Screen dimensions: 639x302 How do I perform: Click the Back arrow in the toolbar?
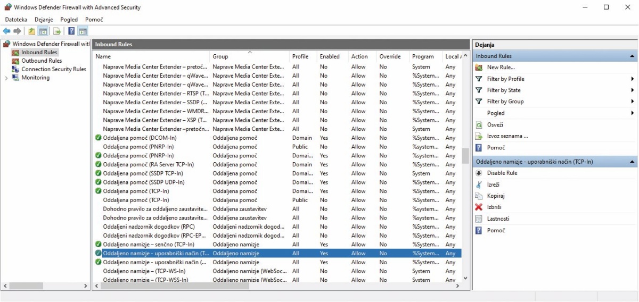6,31
